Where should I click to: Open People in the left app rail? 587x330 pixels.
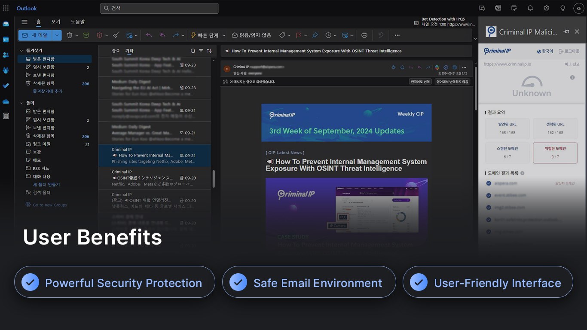tap(6, 55)
